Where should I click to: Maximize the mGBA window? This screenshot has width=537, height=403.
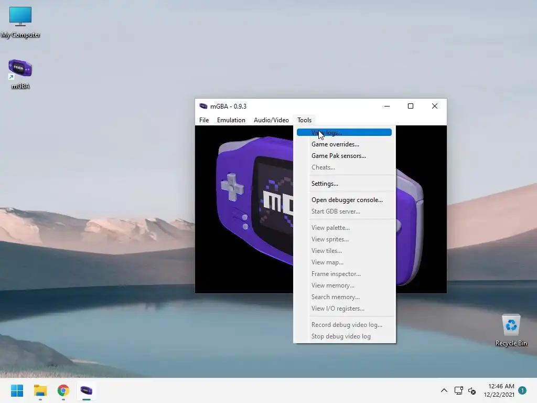411,106
